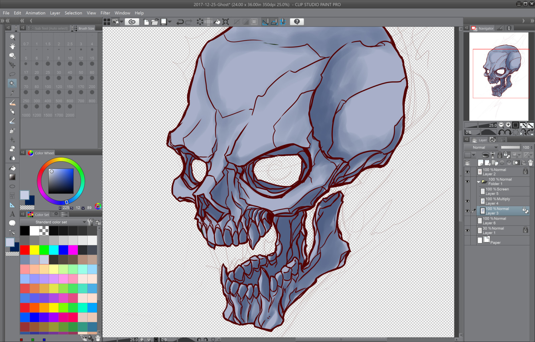
Task: Select the Move layer tool
Action: coord(12,64)
